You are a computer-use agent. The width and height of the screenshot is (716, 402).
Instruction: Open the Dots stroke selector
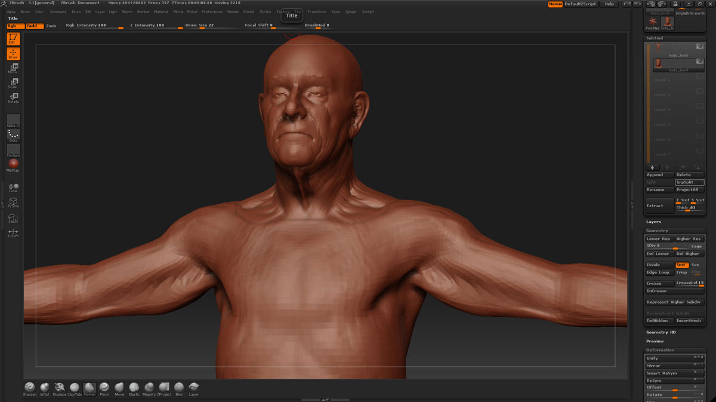point(13,135)
